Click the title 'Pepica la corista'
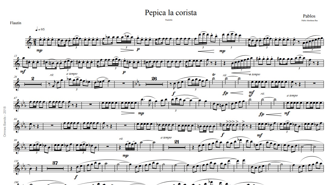 [171, 13]
